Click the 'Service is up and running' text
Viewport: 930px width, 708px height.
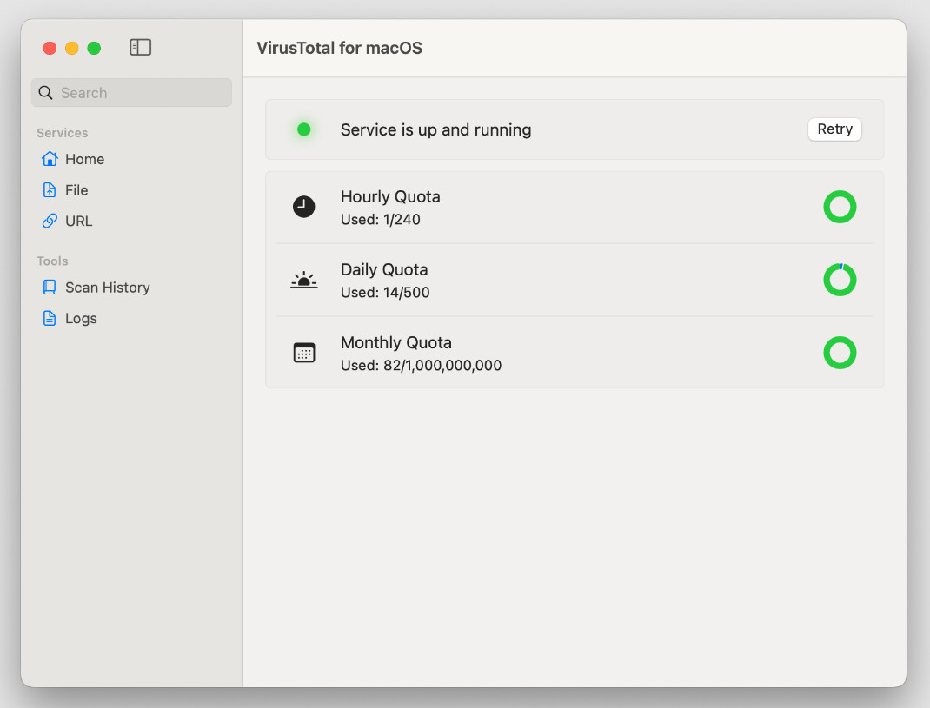pyautogui.click(x=436, y=129)
